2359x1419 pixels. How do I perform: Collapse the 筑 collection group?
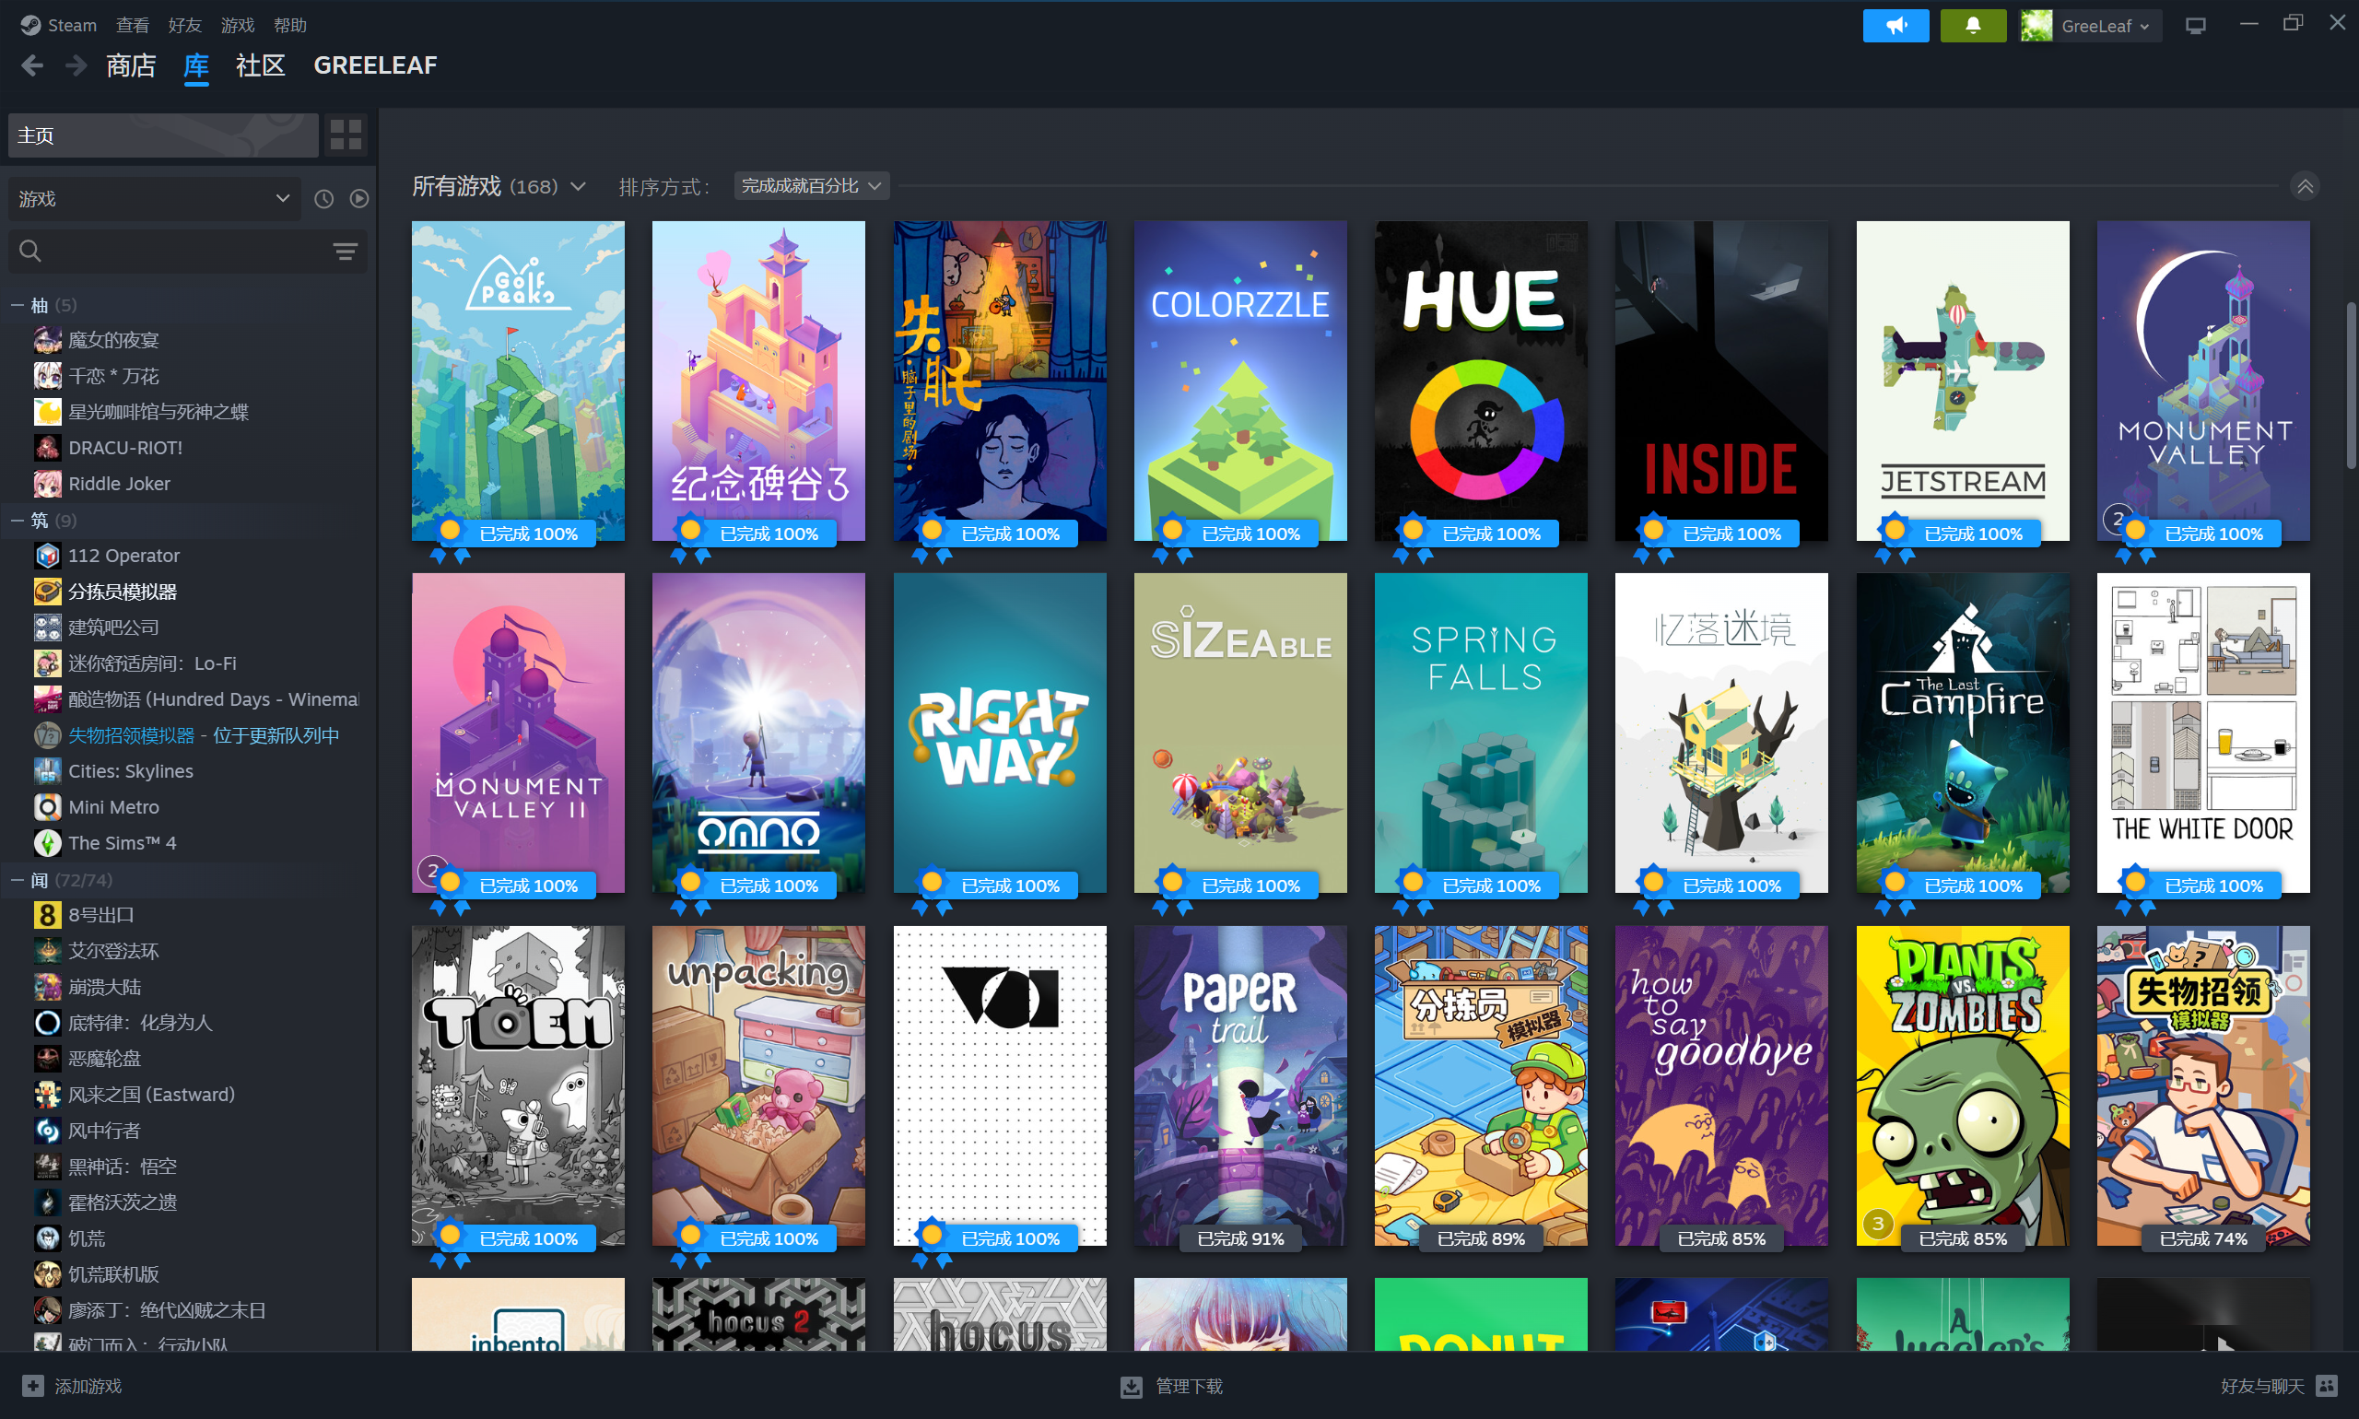[x=18, y=521]
